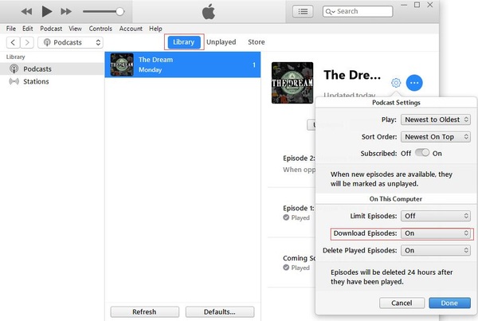The width and height of the screenshot is (478, 321).
Task: Click into the Search field
Action: (358, 12)
